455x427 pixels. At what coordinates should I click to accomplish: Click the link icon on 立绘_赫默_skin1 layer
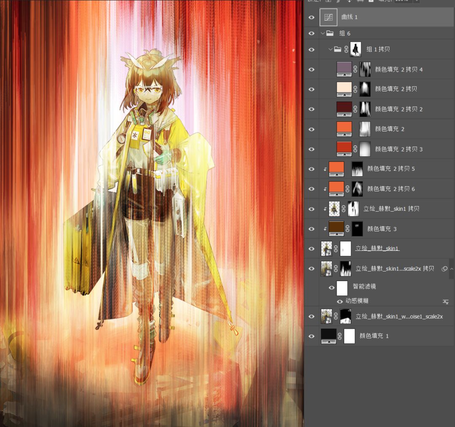336,249
